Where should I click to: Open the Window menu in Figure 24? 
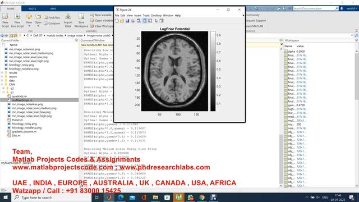pyautogui.click(x=168, y=15)
